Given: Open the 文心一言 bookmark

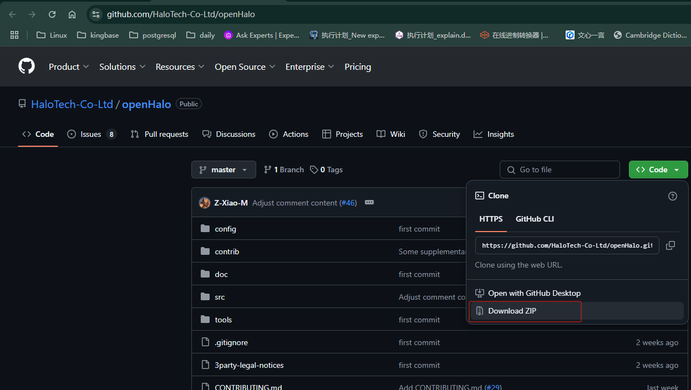Looking at the screenshot, I should [x=585, y=35].
